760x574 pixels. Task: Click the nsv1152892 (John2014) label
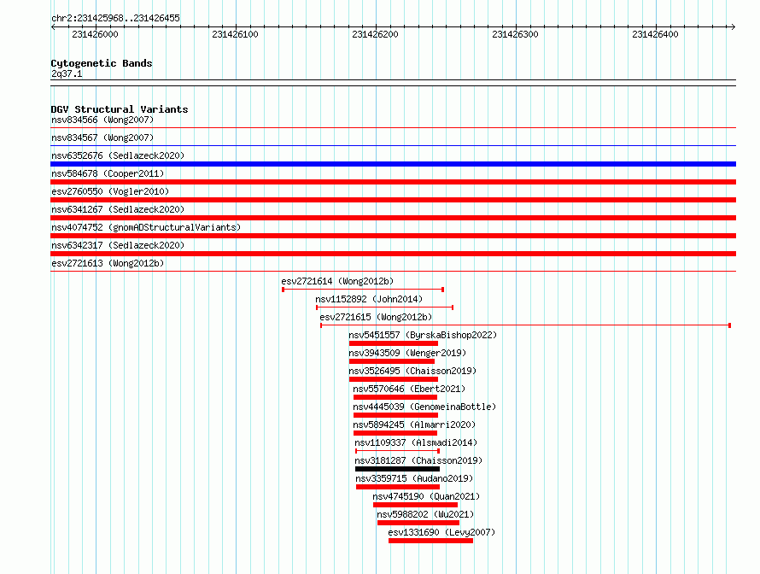click(x=369, y=299)
